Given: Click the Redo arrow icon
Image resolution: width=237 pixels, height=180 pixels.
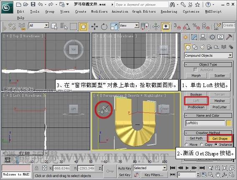Looking at the screenshot, I should (x=51, y=4).
